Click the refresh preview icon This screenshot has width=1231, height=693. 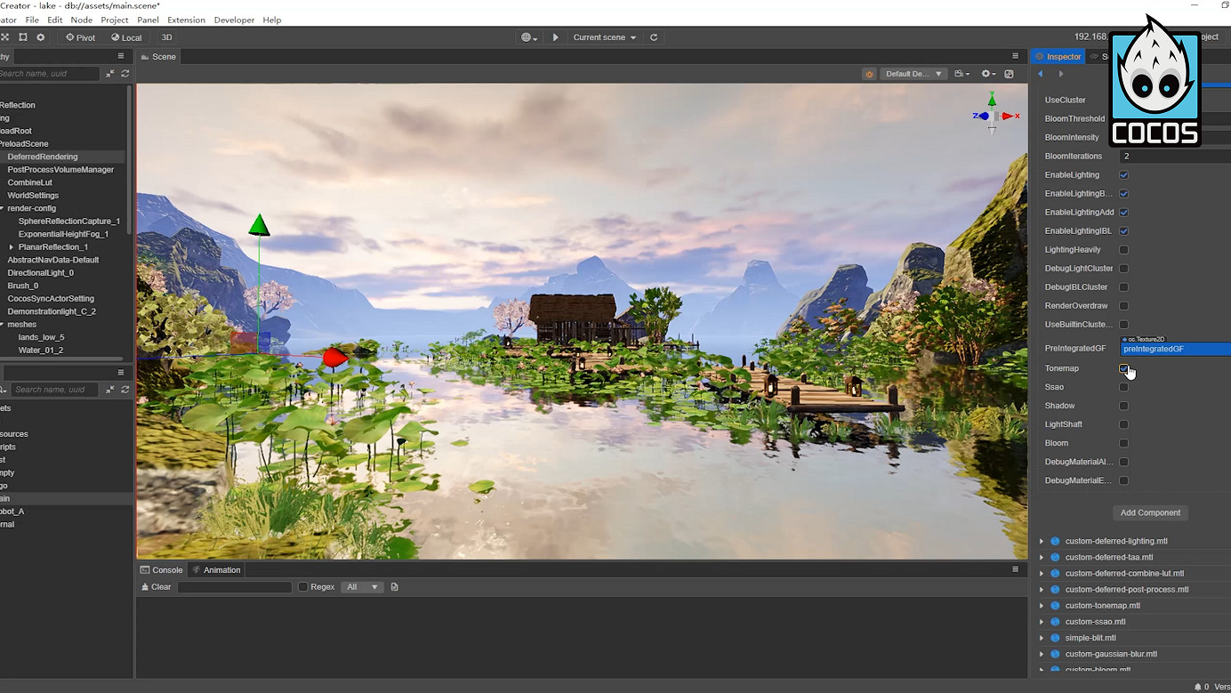[x=654, y=37]
